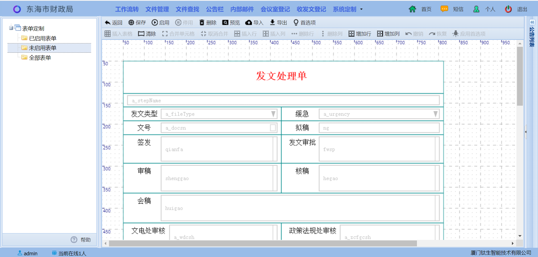Click 取消合并 unmerge tool
The height and width of the screenshot is (257, 538).
(214, 34)
